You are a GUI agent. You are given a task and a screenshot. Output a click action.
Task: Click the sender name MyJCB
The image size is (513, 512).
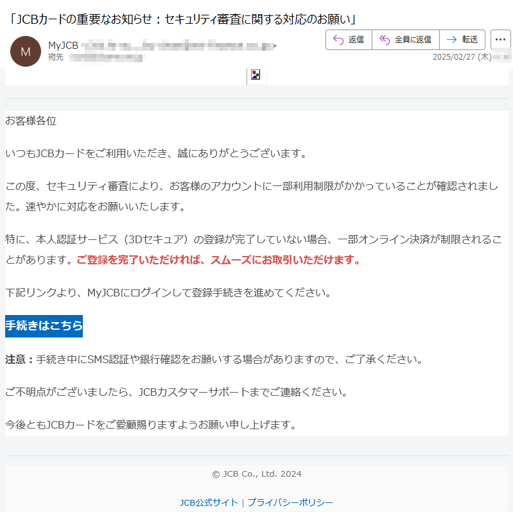(x=63, y=46)
